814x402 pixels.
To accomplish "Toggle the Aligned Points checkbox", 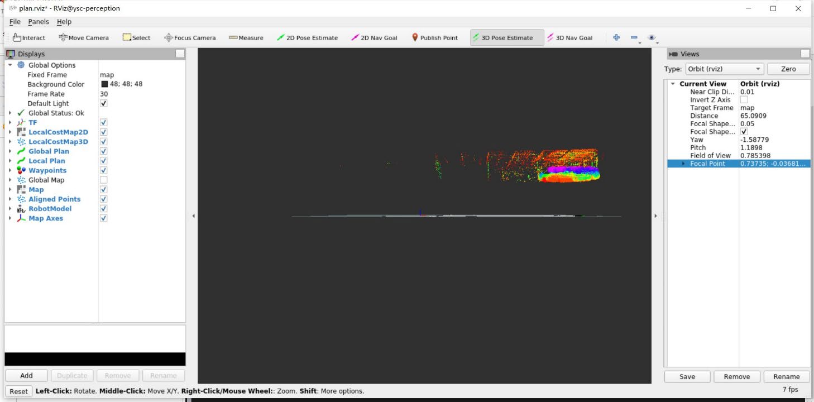I will pos(104,199).
